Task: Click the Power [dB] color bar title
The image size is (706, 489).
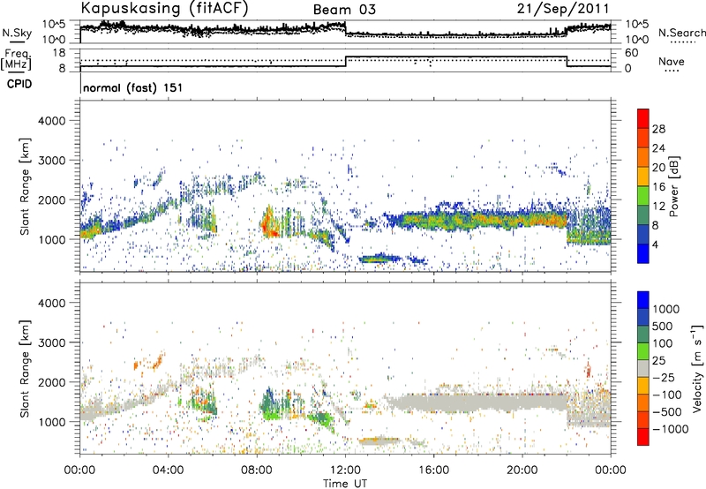Action: point(673,186)
